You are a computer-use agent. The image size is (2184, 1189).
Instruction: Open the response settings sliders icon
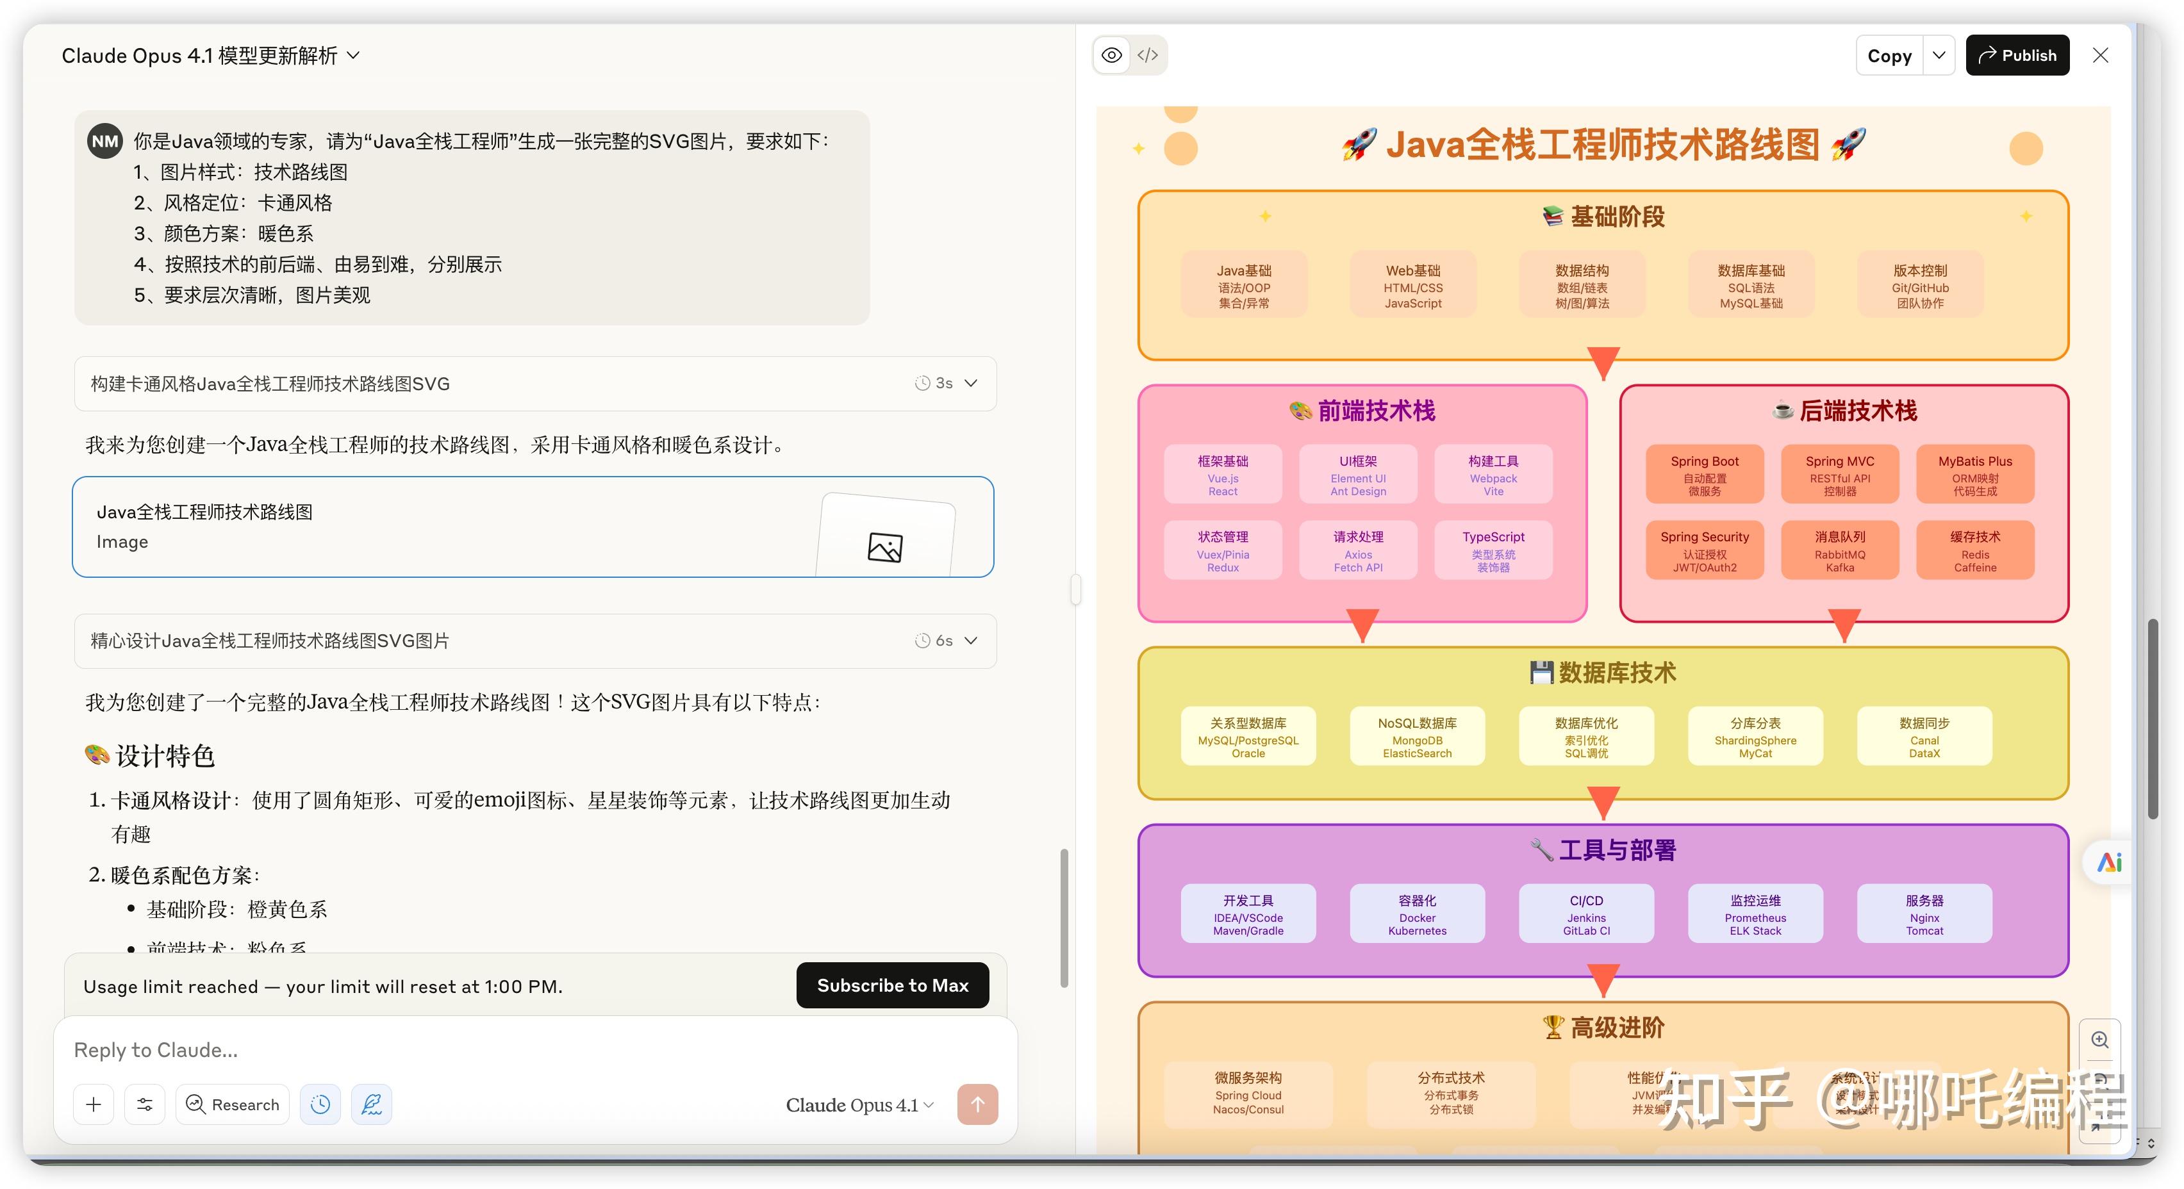(x=144, y=1104)
